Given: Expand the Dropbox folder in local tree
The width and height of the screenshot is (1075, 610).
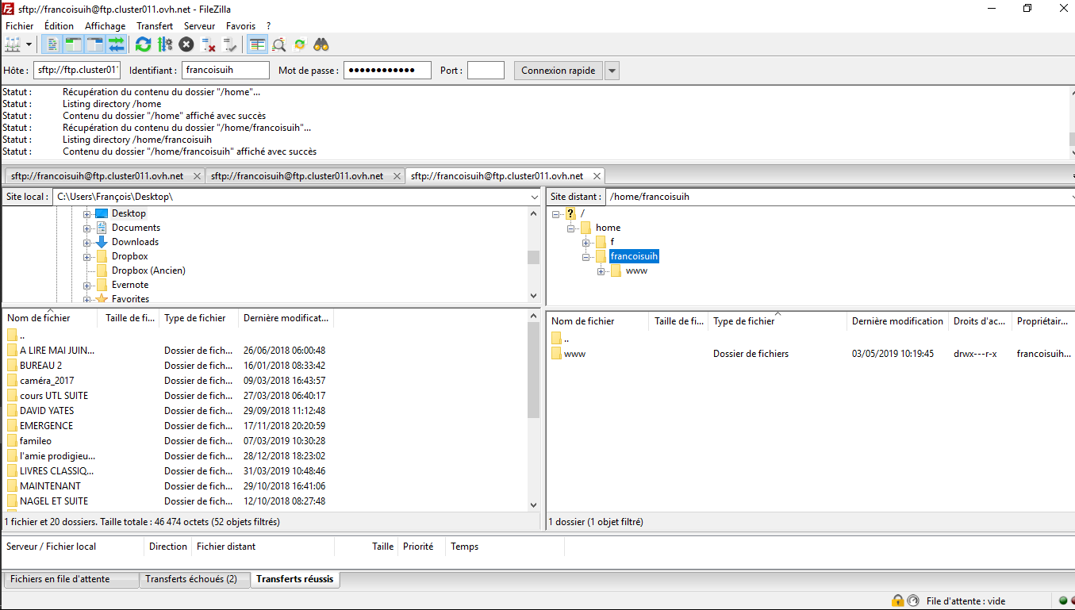Looking at the screenshot, I should (87, 257).
